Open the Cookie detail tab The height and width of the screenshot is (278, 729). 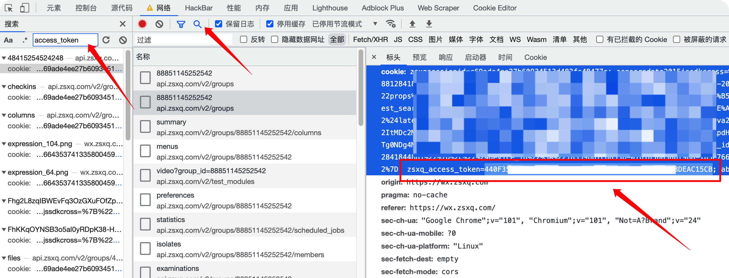pos(535,57)
